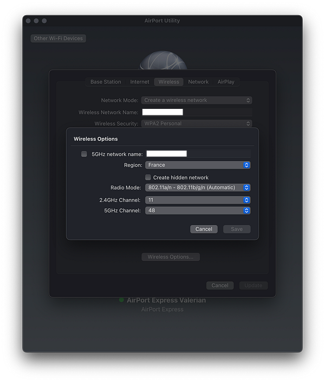Click the AirPort Express subtitle text

[x=162, y=309]
